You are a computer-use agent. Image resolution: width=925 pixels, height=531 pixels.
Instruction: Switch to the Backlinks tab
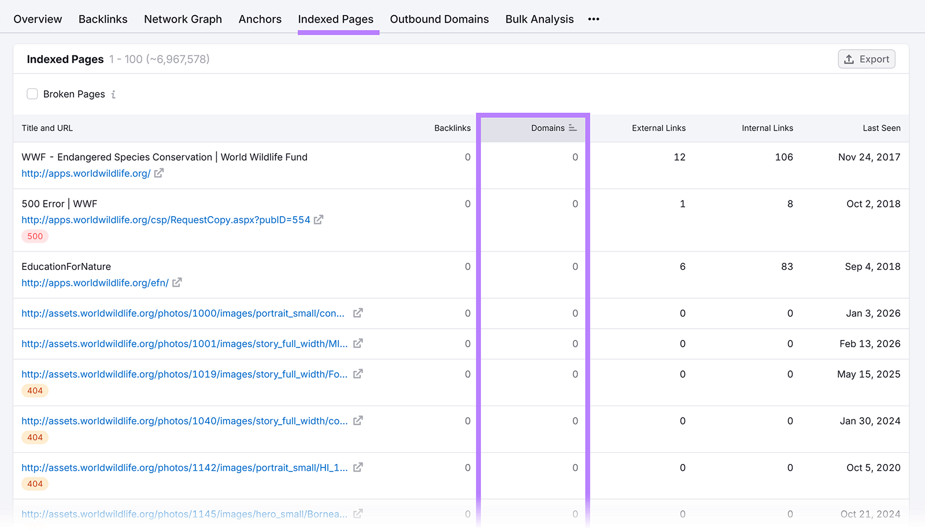103,19
